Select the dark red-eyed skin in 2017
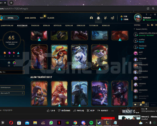This screenshot has height=126, width=157. (x=120, y=93)
